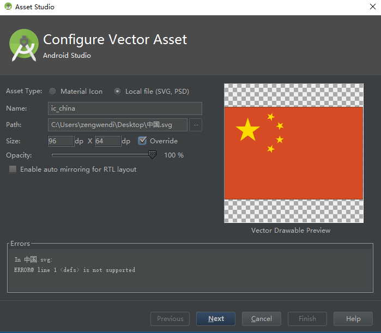Click the defs not supported error message
Viewport: 381px width, 333px height.
75,270
